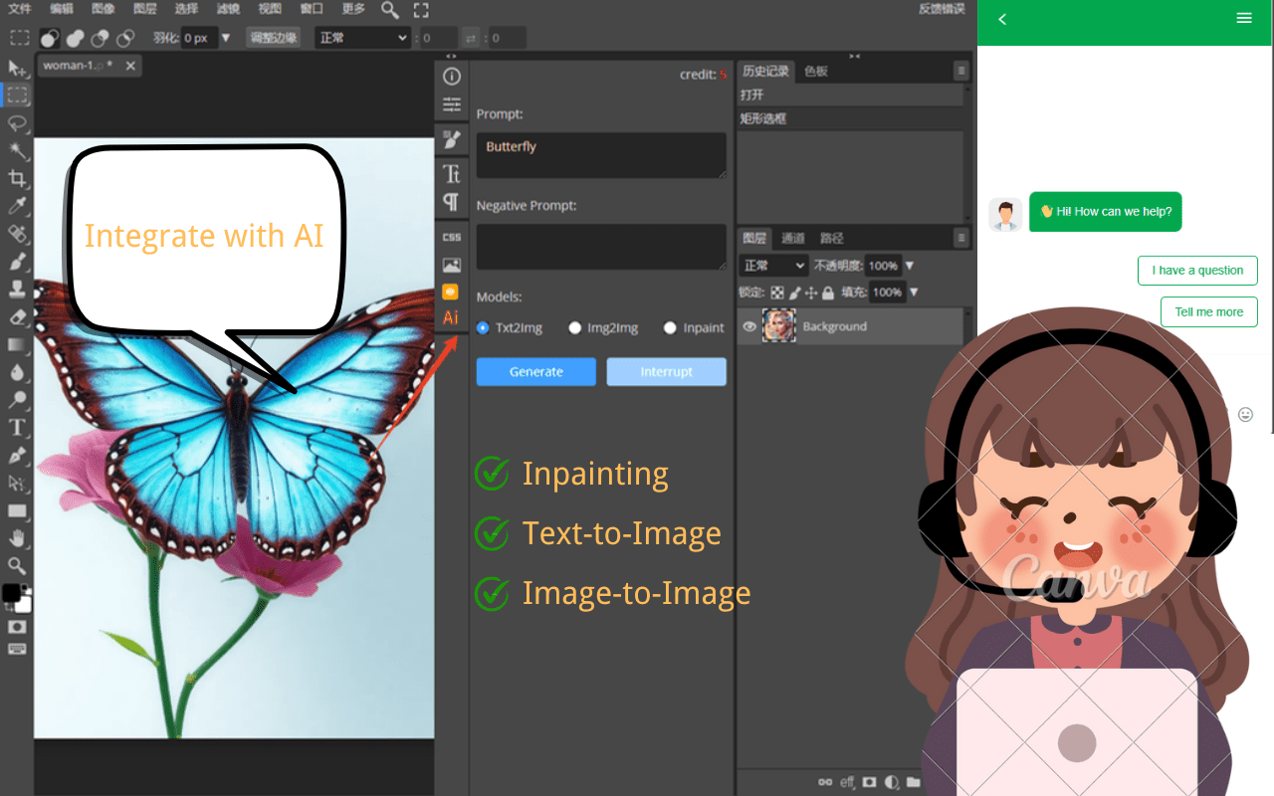Switch to the 通道 (Channels) tab
This screenshot has height=796, width=1274.
click(793, 238)
